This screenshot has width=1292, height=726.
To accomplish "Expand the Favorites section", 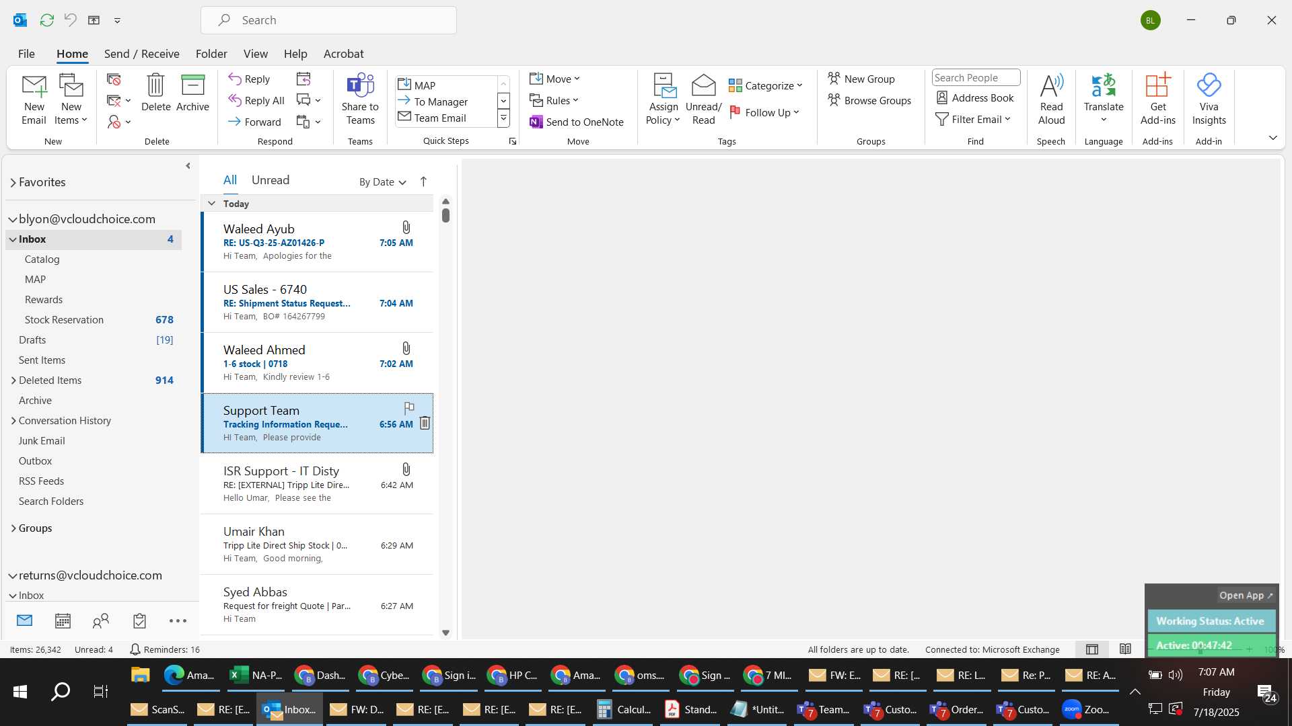I will [x=13, y=183].
